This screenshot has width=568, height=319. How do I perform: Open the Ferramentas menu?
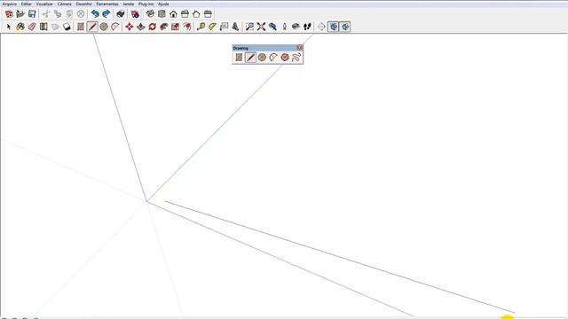(x=107, y=4)
